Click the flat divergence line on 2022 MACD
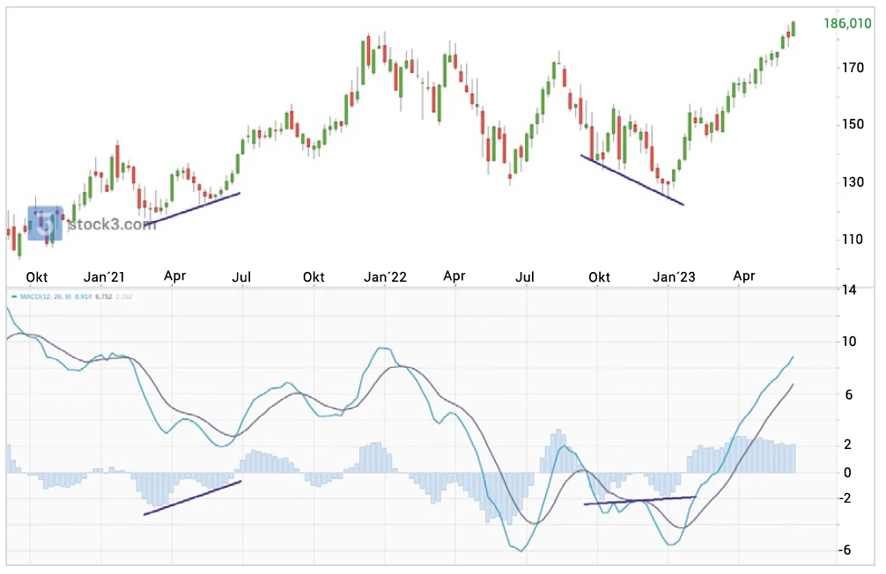Viewport: 886px width, 574px height. pyautogui.click(x=639, y=500)
